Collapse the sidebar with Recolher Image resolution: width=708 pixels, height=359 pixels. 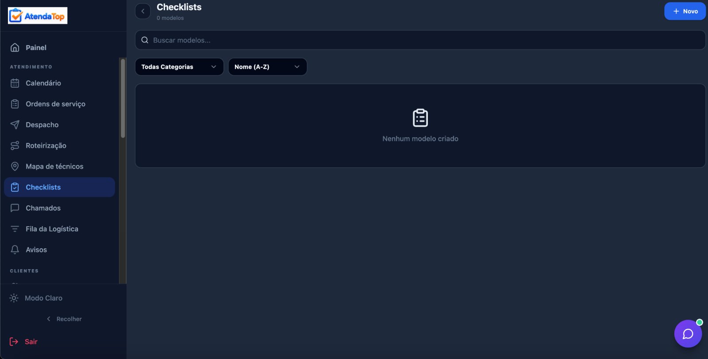(x=64, y=319)
